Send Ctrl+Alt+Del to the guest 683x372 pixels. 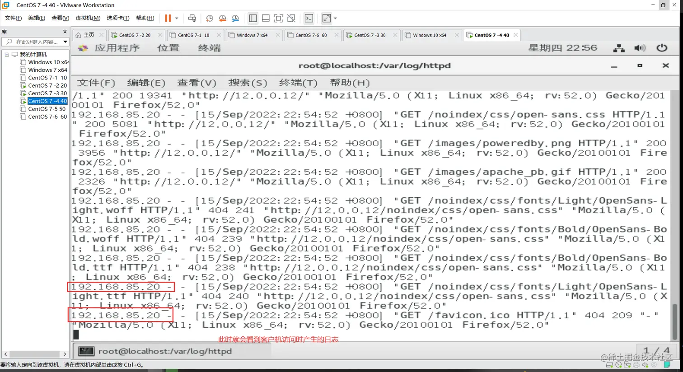coord(192,18)
